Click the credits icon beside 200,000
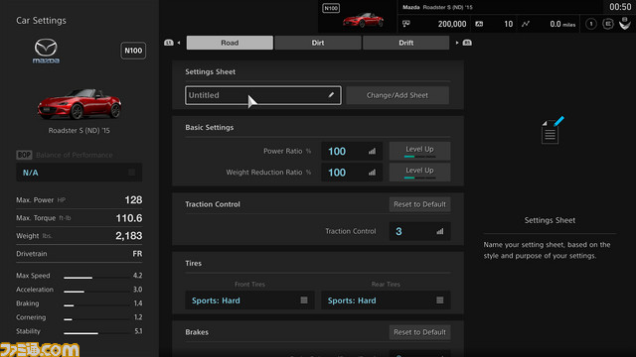 pyautogui.click(x=406, y=24)
